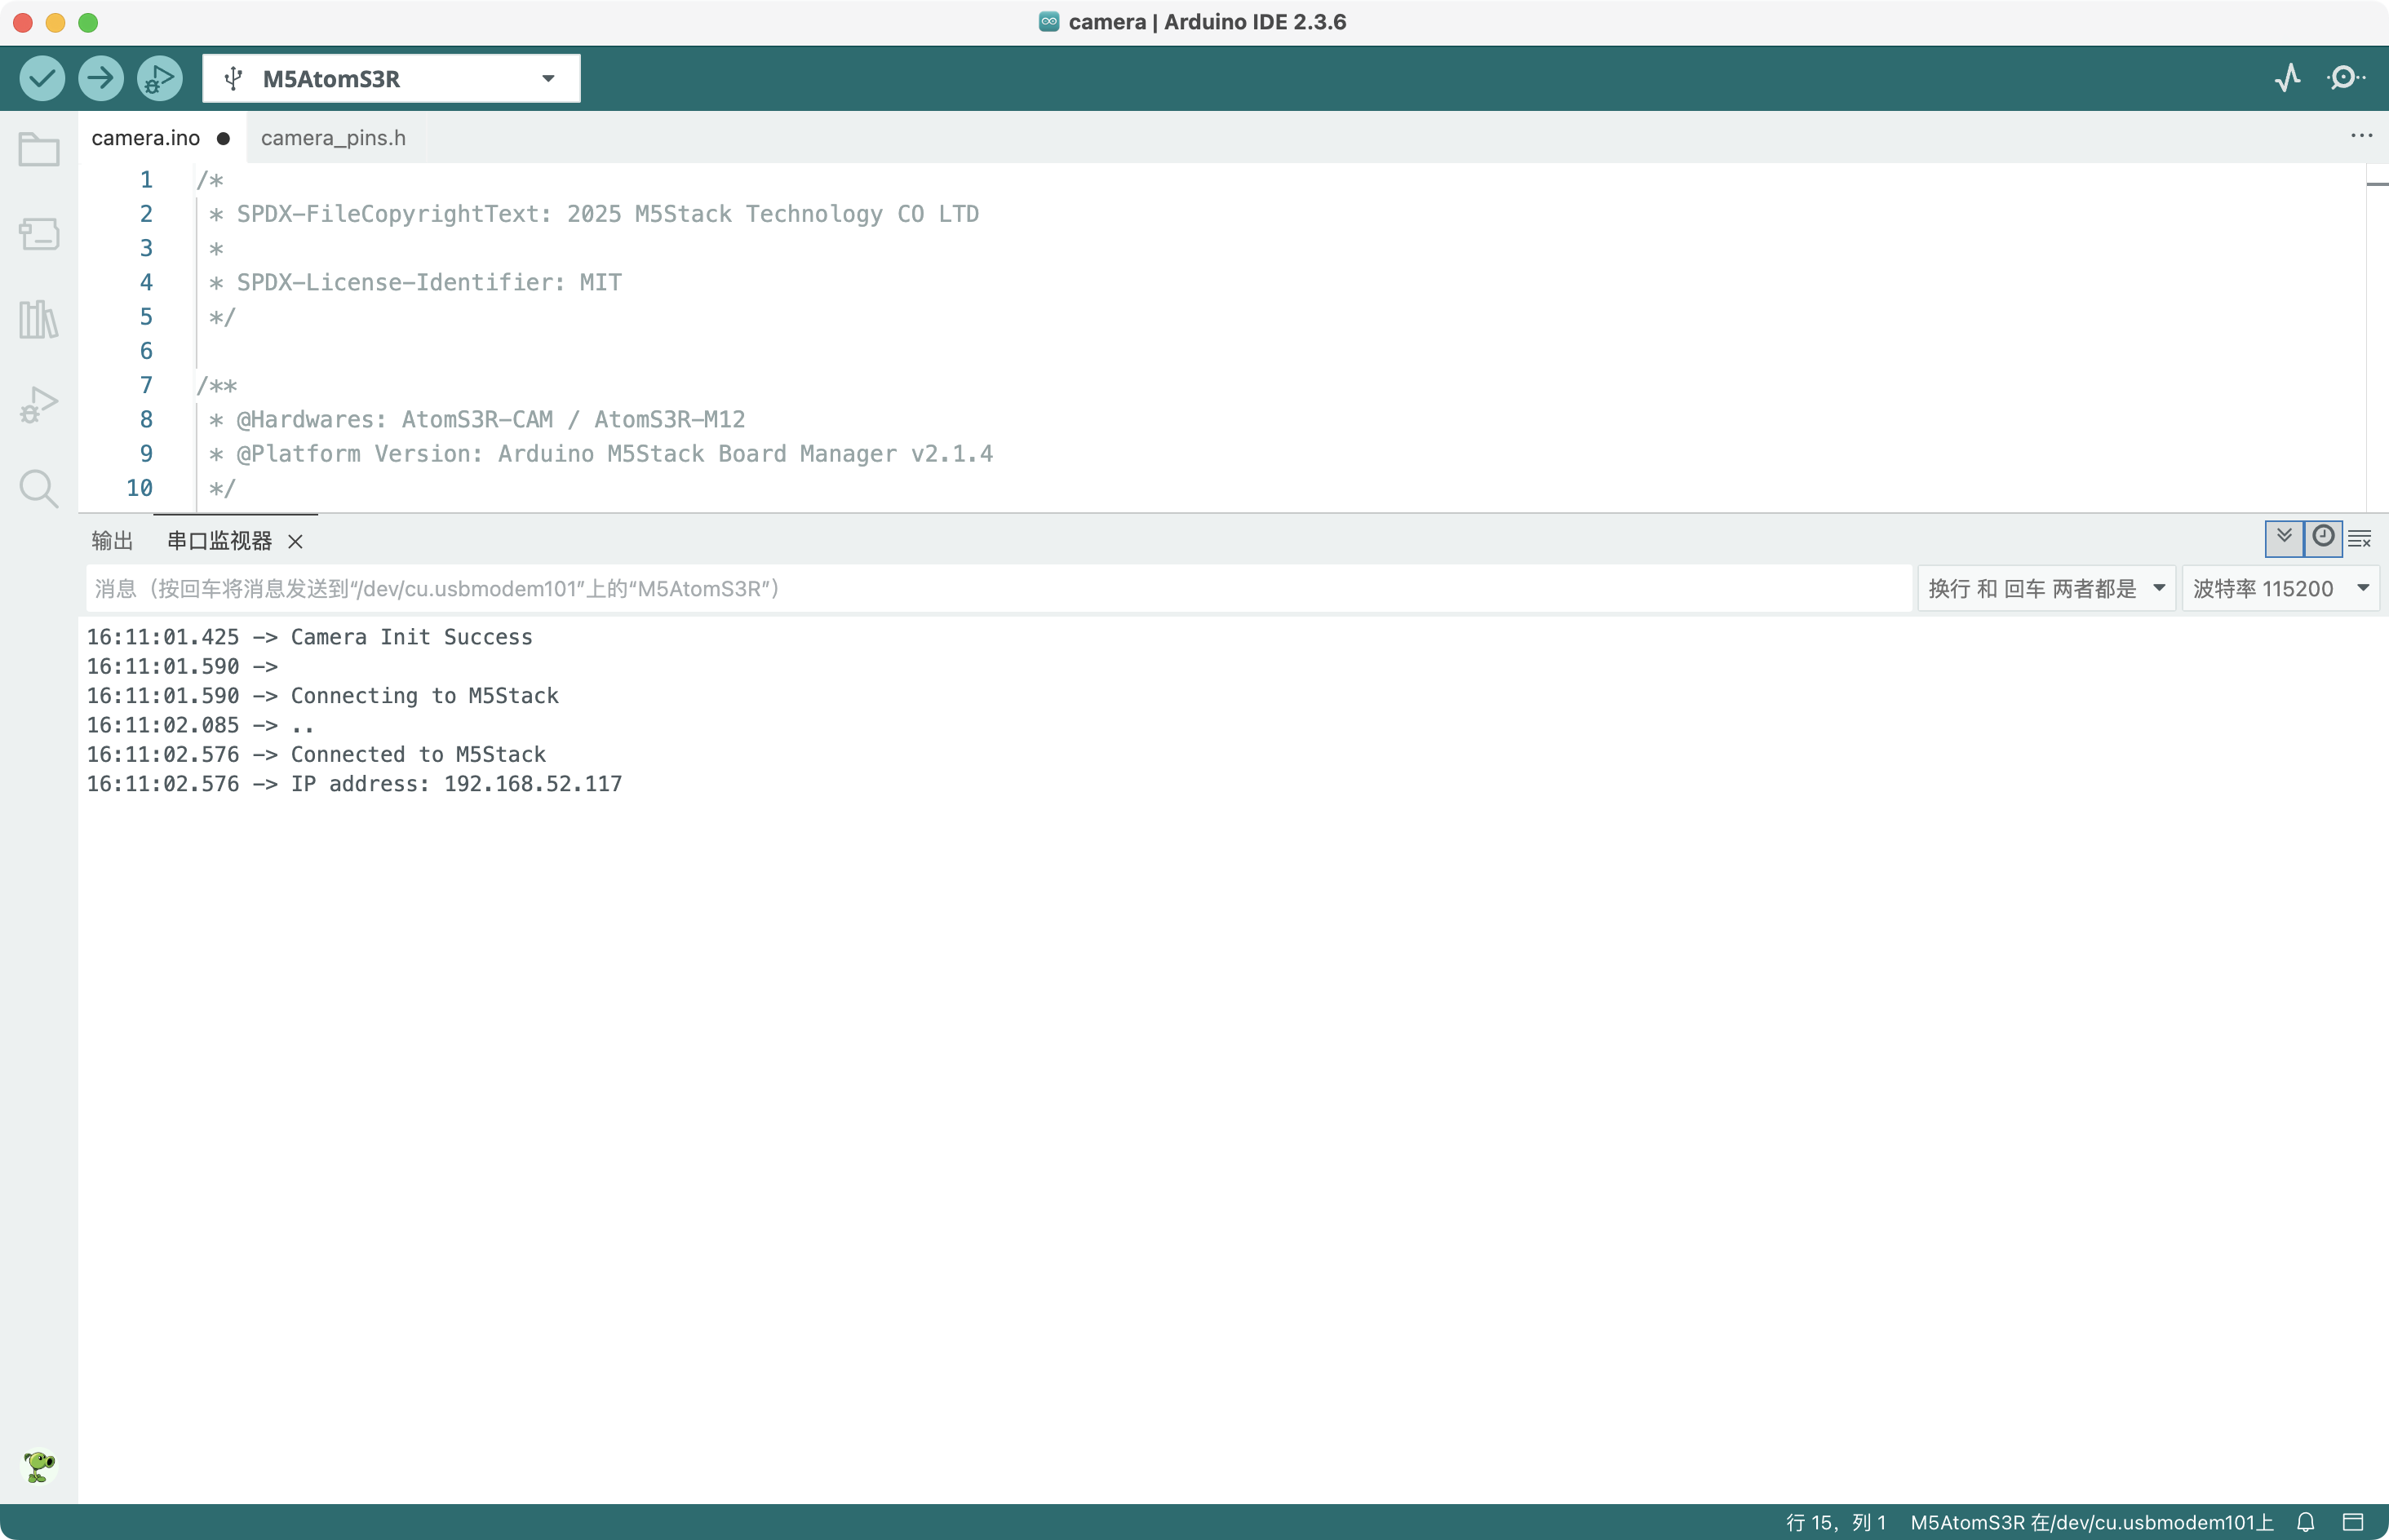Image resolution: width=2389 pixels, height=1540 pixels.
Task: Click the user avatar in the sidebar
Action: pos(39,1466)
